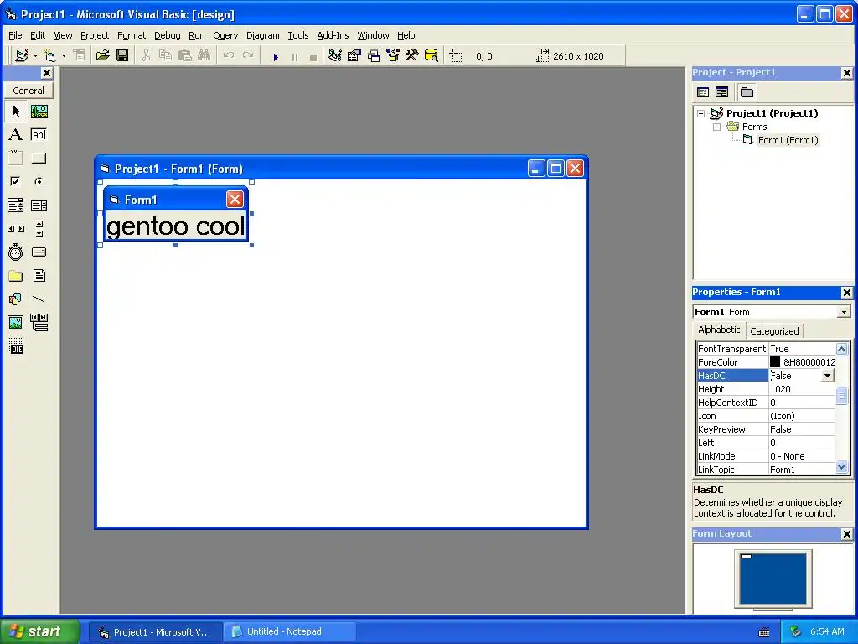Click the Windows start button
Viewport: 858px width, 644px height.
point(39,631)
